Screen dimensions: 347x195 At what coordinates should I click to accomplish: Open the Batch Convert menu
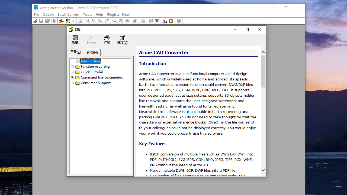point(68,14)
